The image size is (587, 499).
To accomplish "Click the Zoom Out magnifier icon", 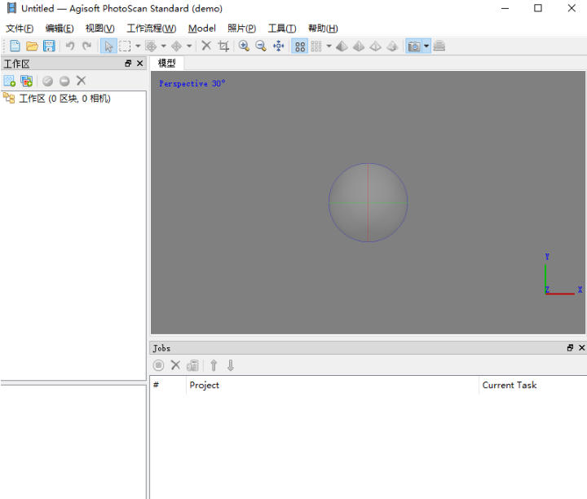I will (x=261, y=46).
